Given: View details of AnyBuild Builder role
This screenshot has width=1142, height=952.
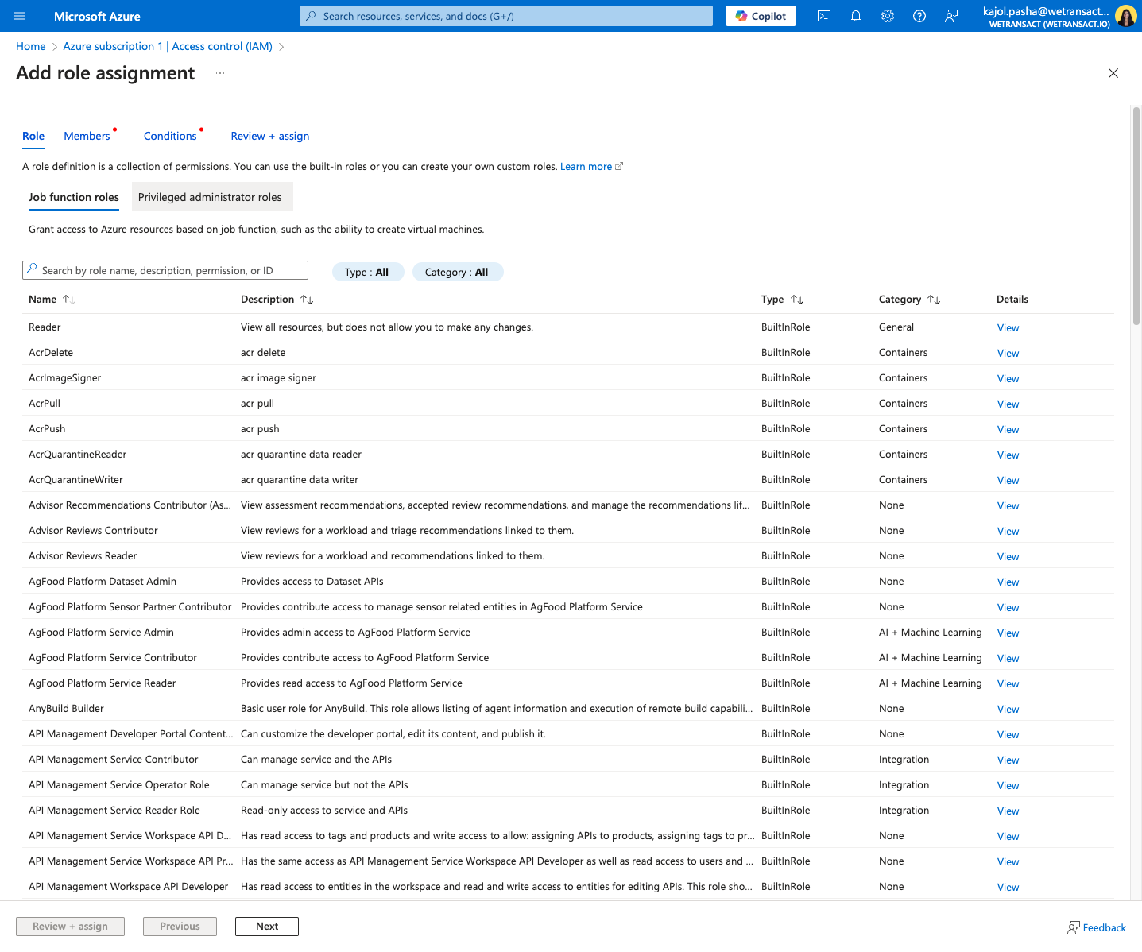Looking at the screenshot, I should (x=1008, y=709).
